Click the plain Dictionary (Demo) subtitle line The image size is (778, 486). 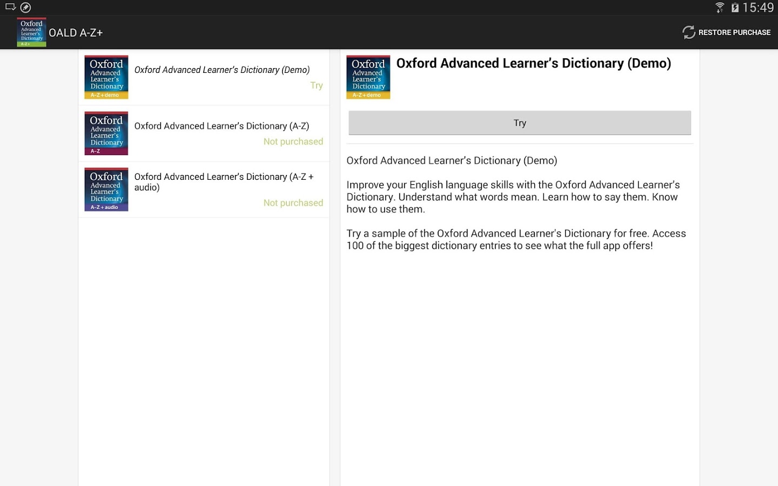(452, 161)
